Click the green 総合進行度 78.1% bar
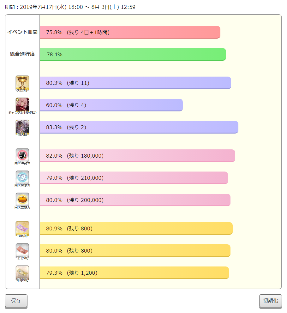287x313 pixels. click(133, 54)
